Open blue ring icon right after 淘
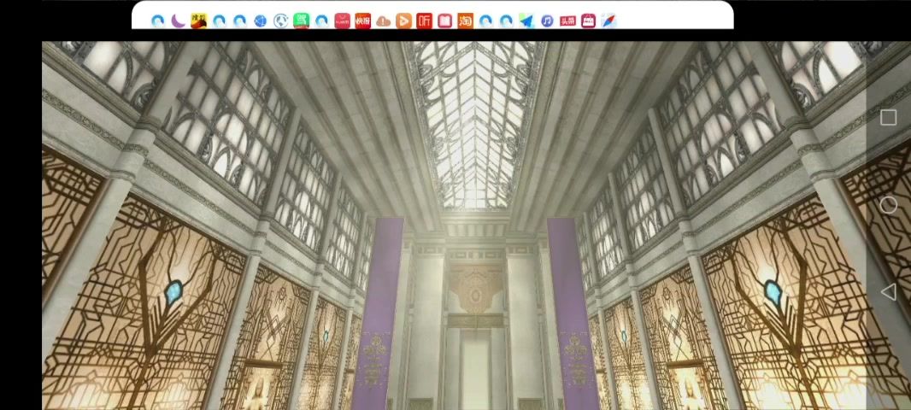 point(485,20)
